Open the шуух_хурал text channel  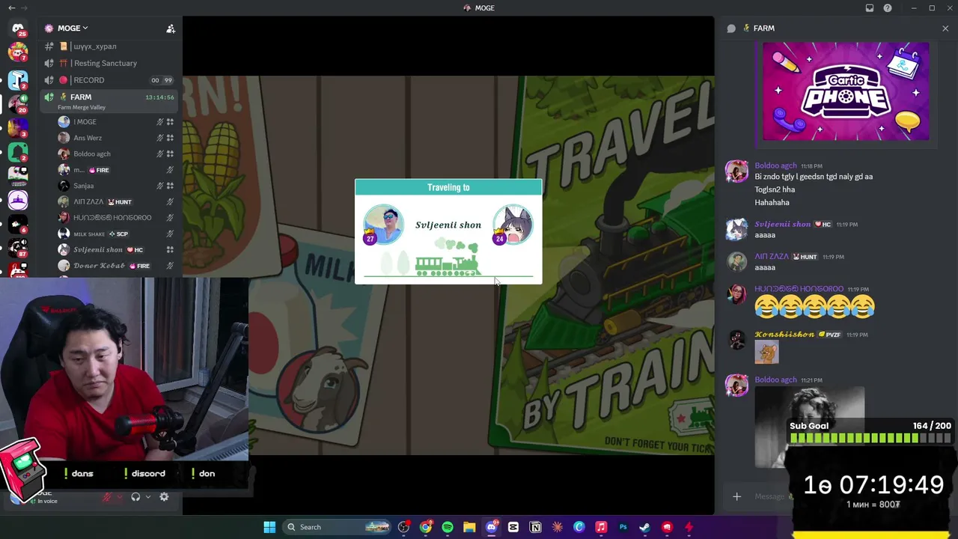click(x=110, y=46)
